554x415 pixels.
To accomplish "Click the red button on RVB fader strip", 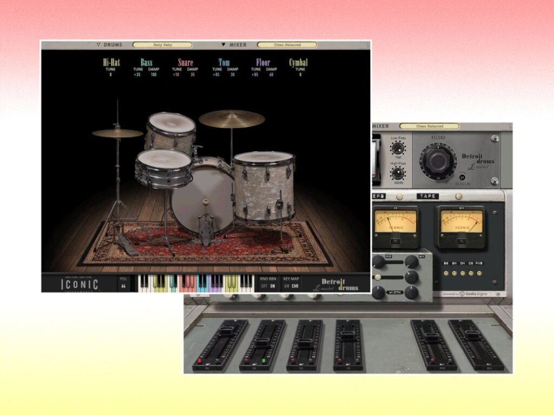I will pos(432,360).
